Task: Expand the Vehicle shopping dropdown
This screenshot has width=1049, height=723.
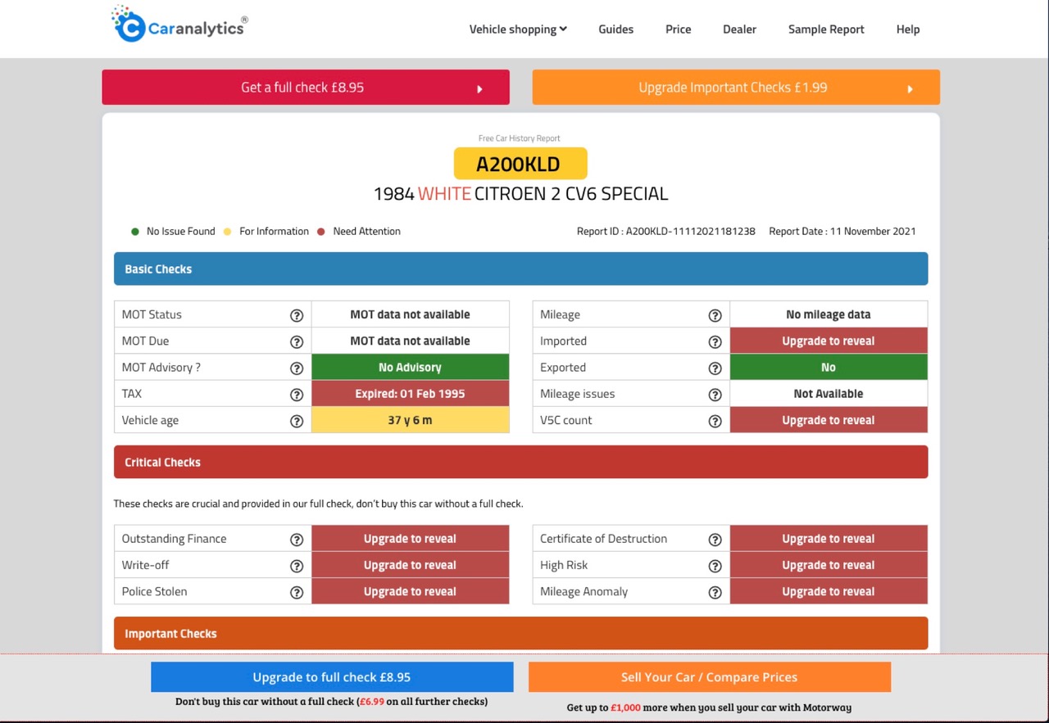Action: tap(518, 29)
